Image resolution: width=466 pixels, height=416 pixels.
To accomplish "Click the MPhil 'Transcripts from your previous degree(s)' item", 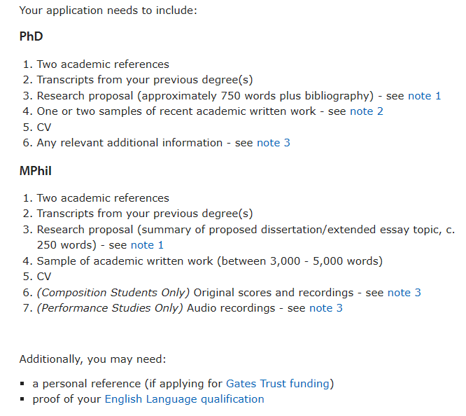I will point(145,214).
